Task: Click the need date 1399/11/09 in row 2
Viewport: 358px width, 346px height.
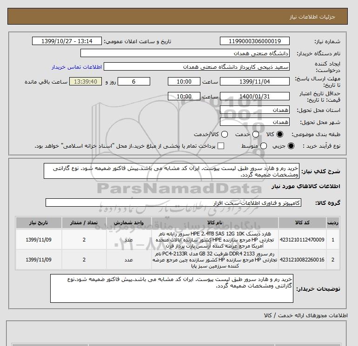Action: coord(39,260)
